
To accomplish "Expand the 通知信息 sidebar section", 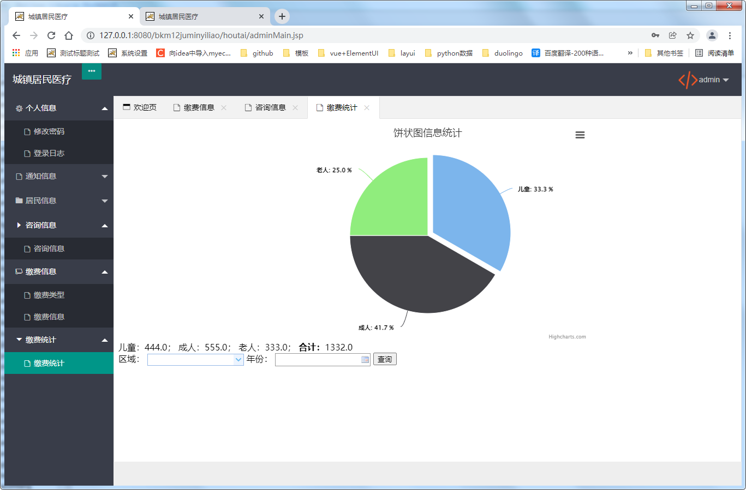I will 59,176.
